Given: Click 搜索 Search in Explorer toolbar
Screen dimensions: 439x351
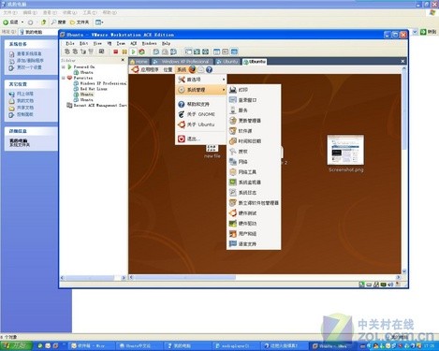Looking at the screenshot, I should point(59,22).
